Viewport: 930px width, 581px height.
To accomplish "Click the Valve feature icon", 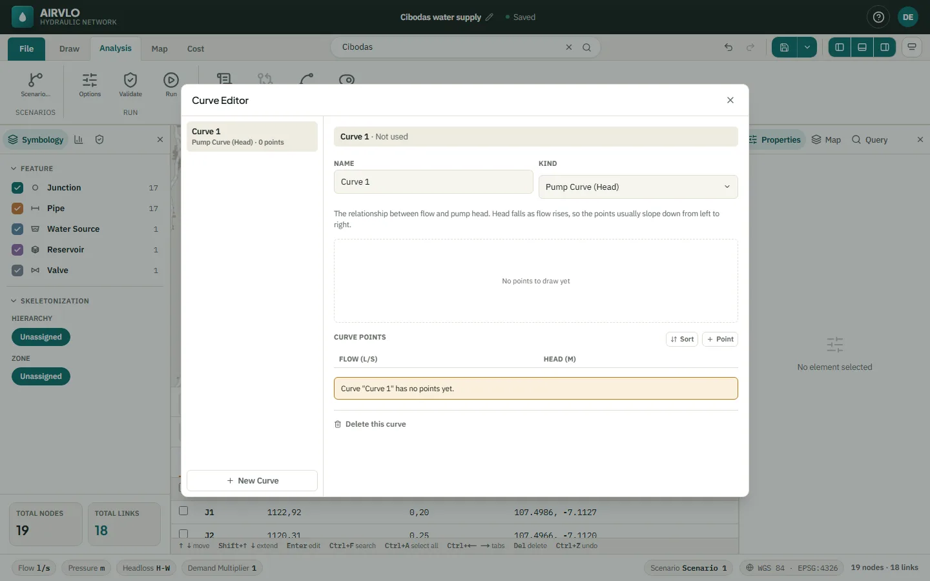I will [x=35, y=270].
